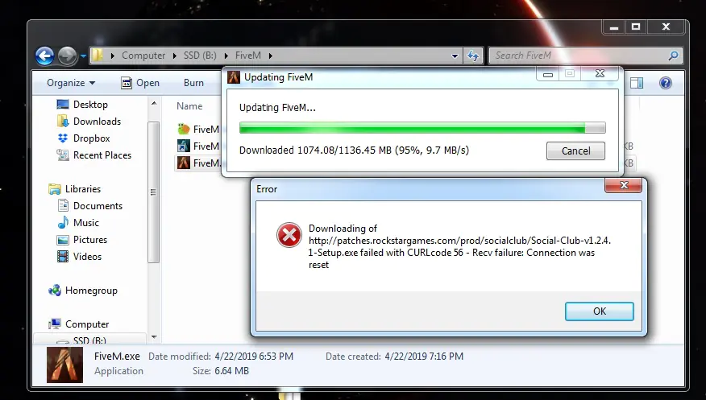Screen dimensions: 706x400
Task: Click the navigation pane scroll down arrow
Action: point(154,336)
